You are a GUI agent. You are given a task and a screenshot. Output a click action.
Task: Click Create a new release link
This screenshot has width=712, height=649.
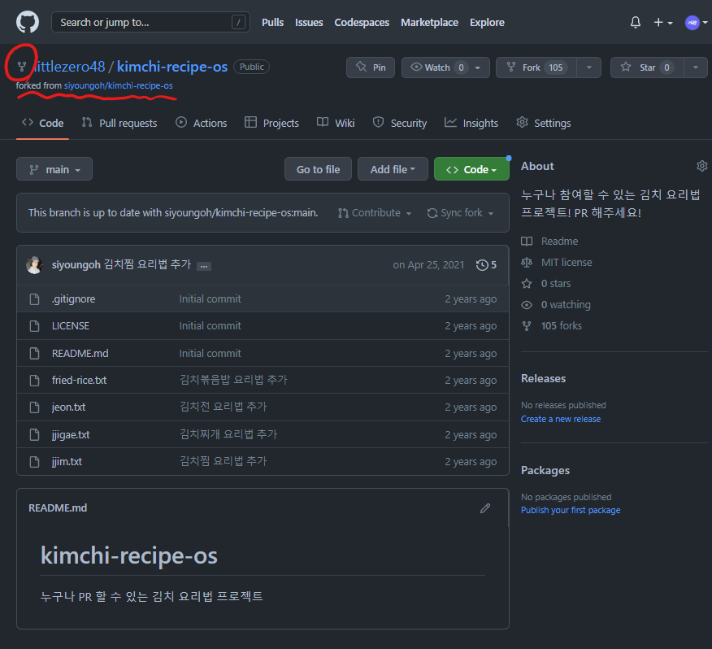(560, 419)
